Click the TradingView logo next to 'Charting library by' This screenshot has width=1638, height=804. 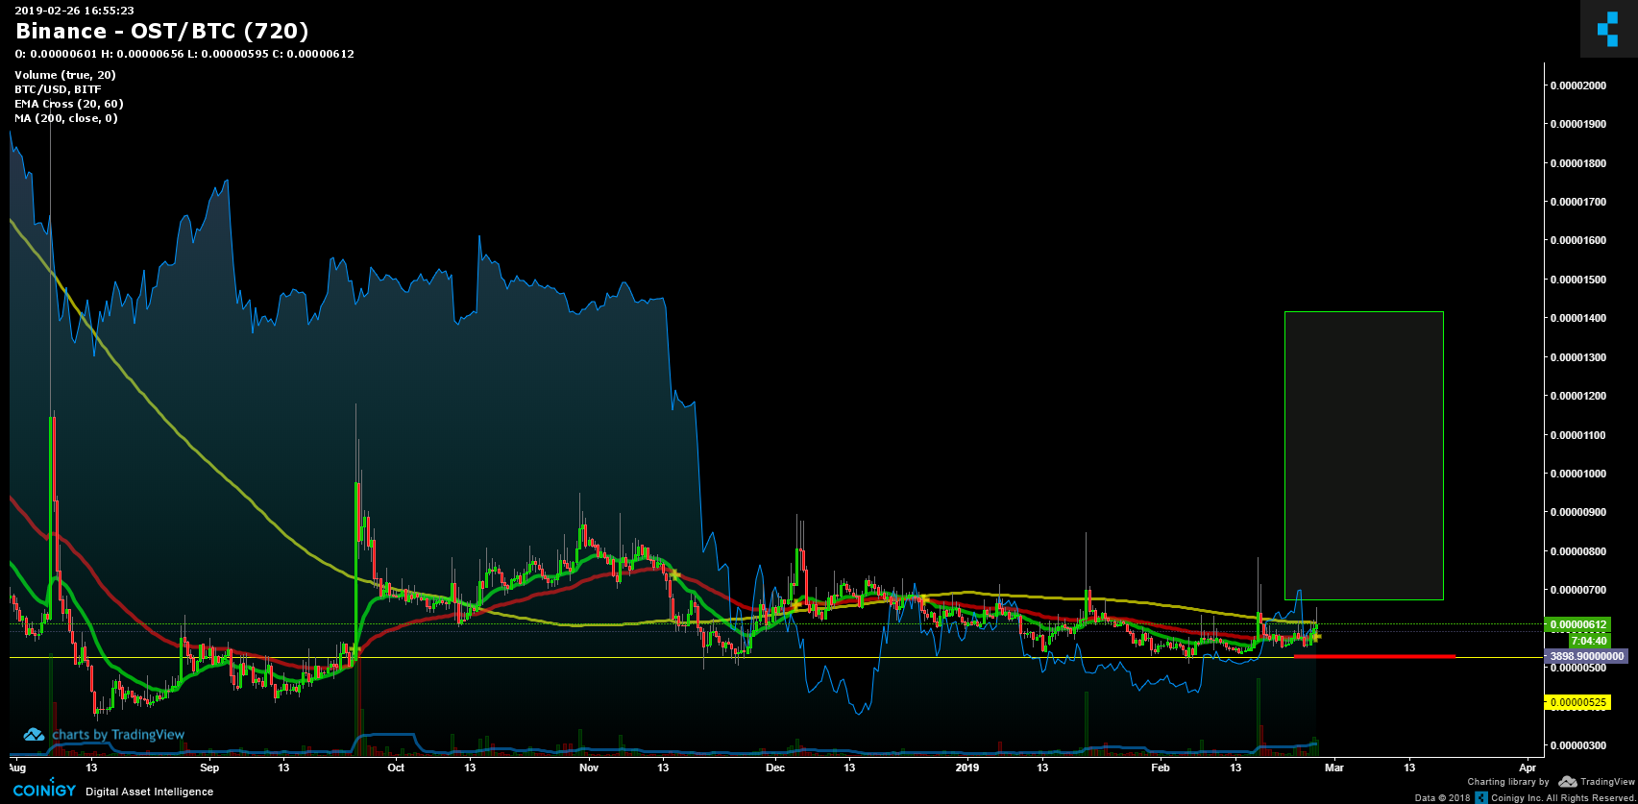[x=1595, y=782]
